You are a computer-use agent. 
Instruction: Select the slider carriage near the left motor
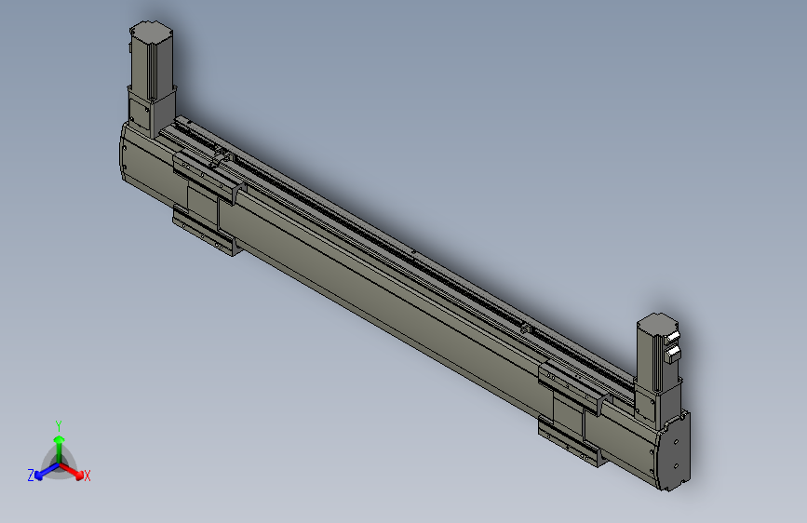click(206, 203)
